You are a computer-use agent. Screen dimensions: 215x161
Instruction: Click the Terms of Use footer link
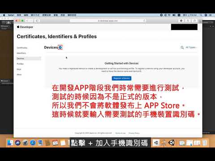pos(120,133)
